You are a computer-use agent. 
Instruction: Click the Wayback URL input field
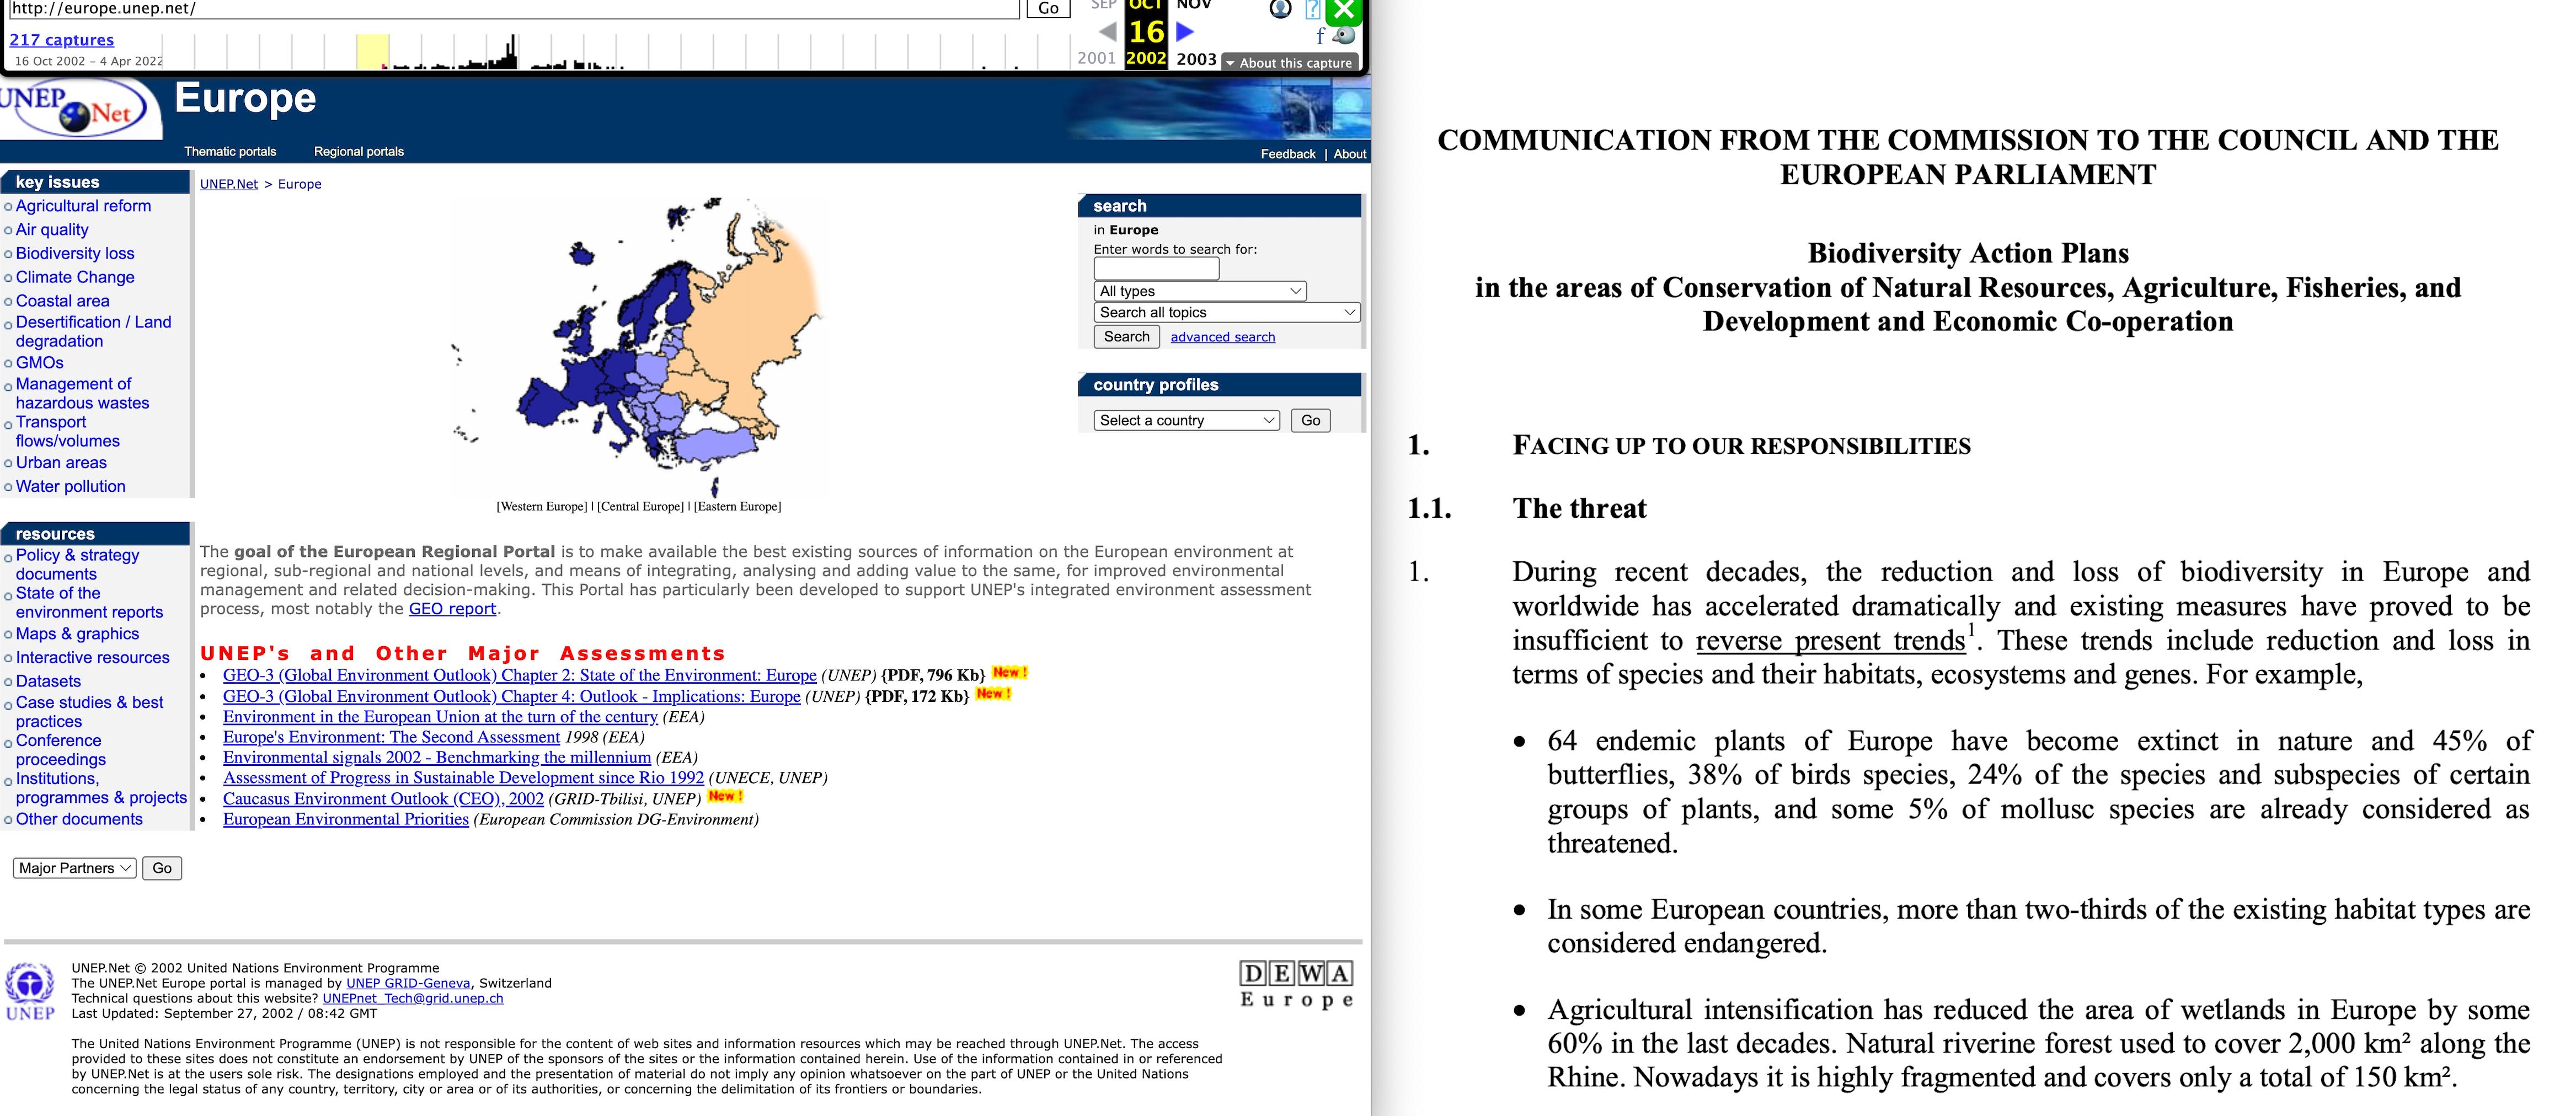coord(513,8)
